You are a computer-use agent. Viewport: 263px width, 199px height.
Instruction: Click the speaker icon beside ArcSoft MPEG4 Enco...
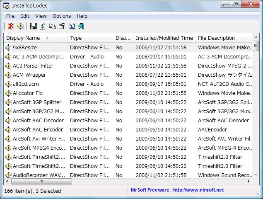coord(8,148)
